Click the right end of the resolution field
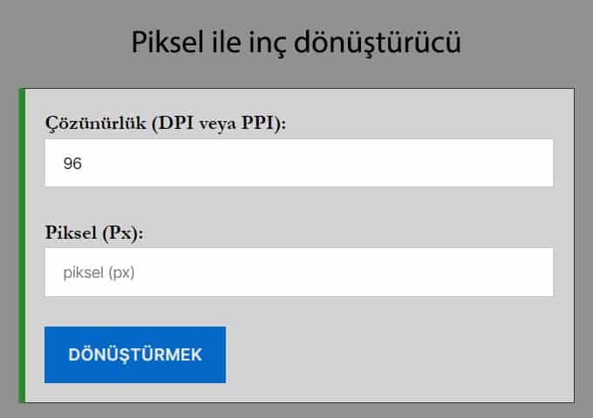 [x=536, y=163]
